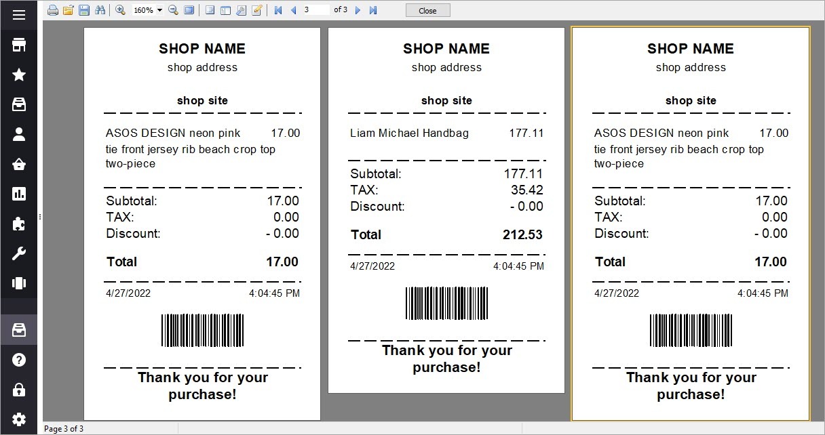Viewport: 825px width, 435px height.
Task: Go to the first page
Action: click(x=278, y=10)
